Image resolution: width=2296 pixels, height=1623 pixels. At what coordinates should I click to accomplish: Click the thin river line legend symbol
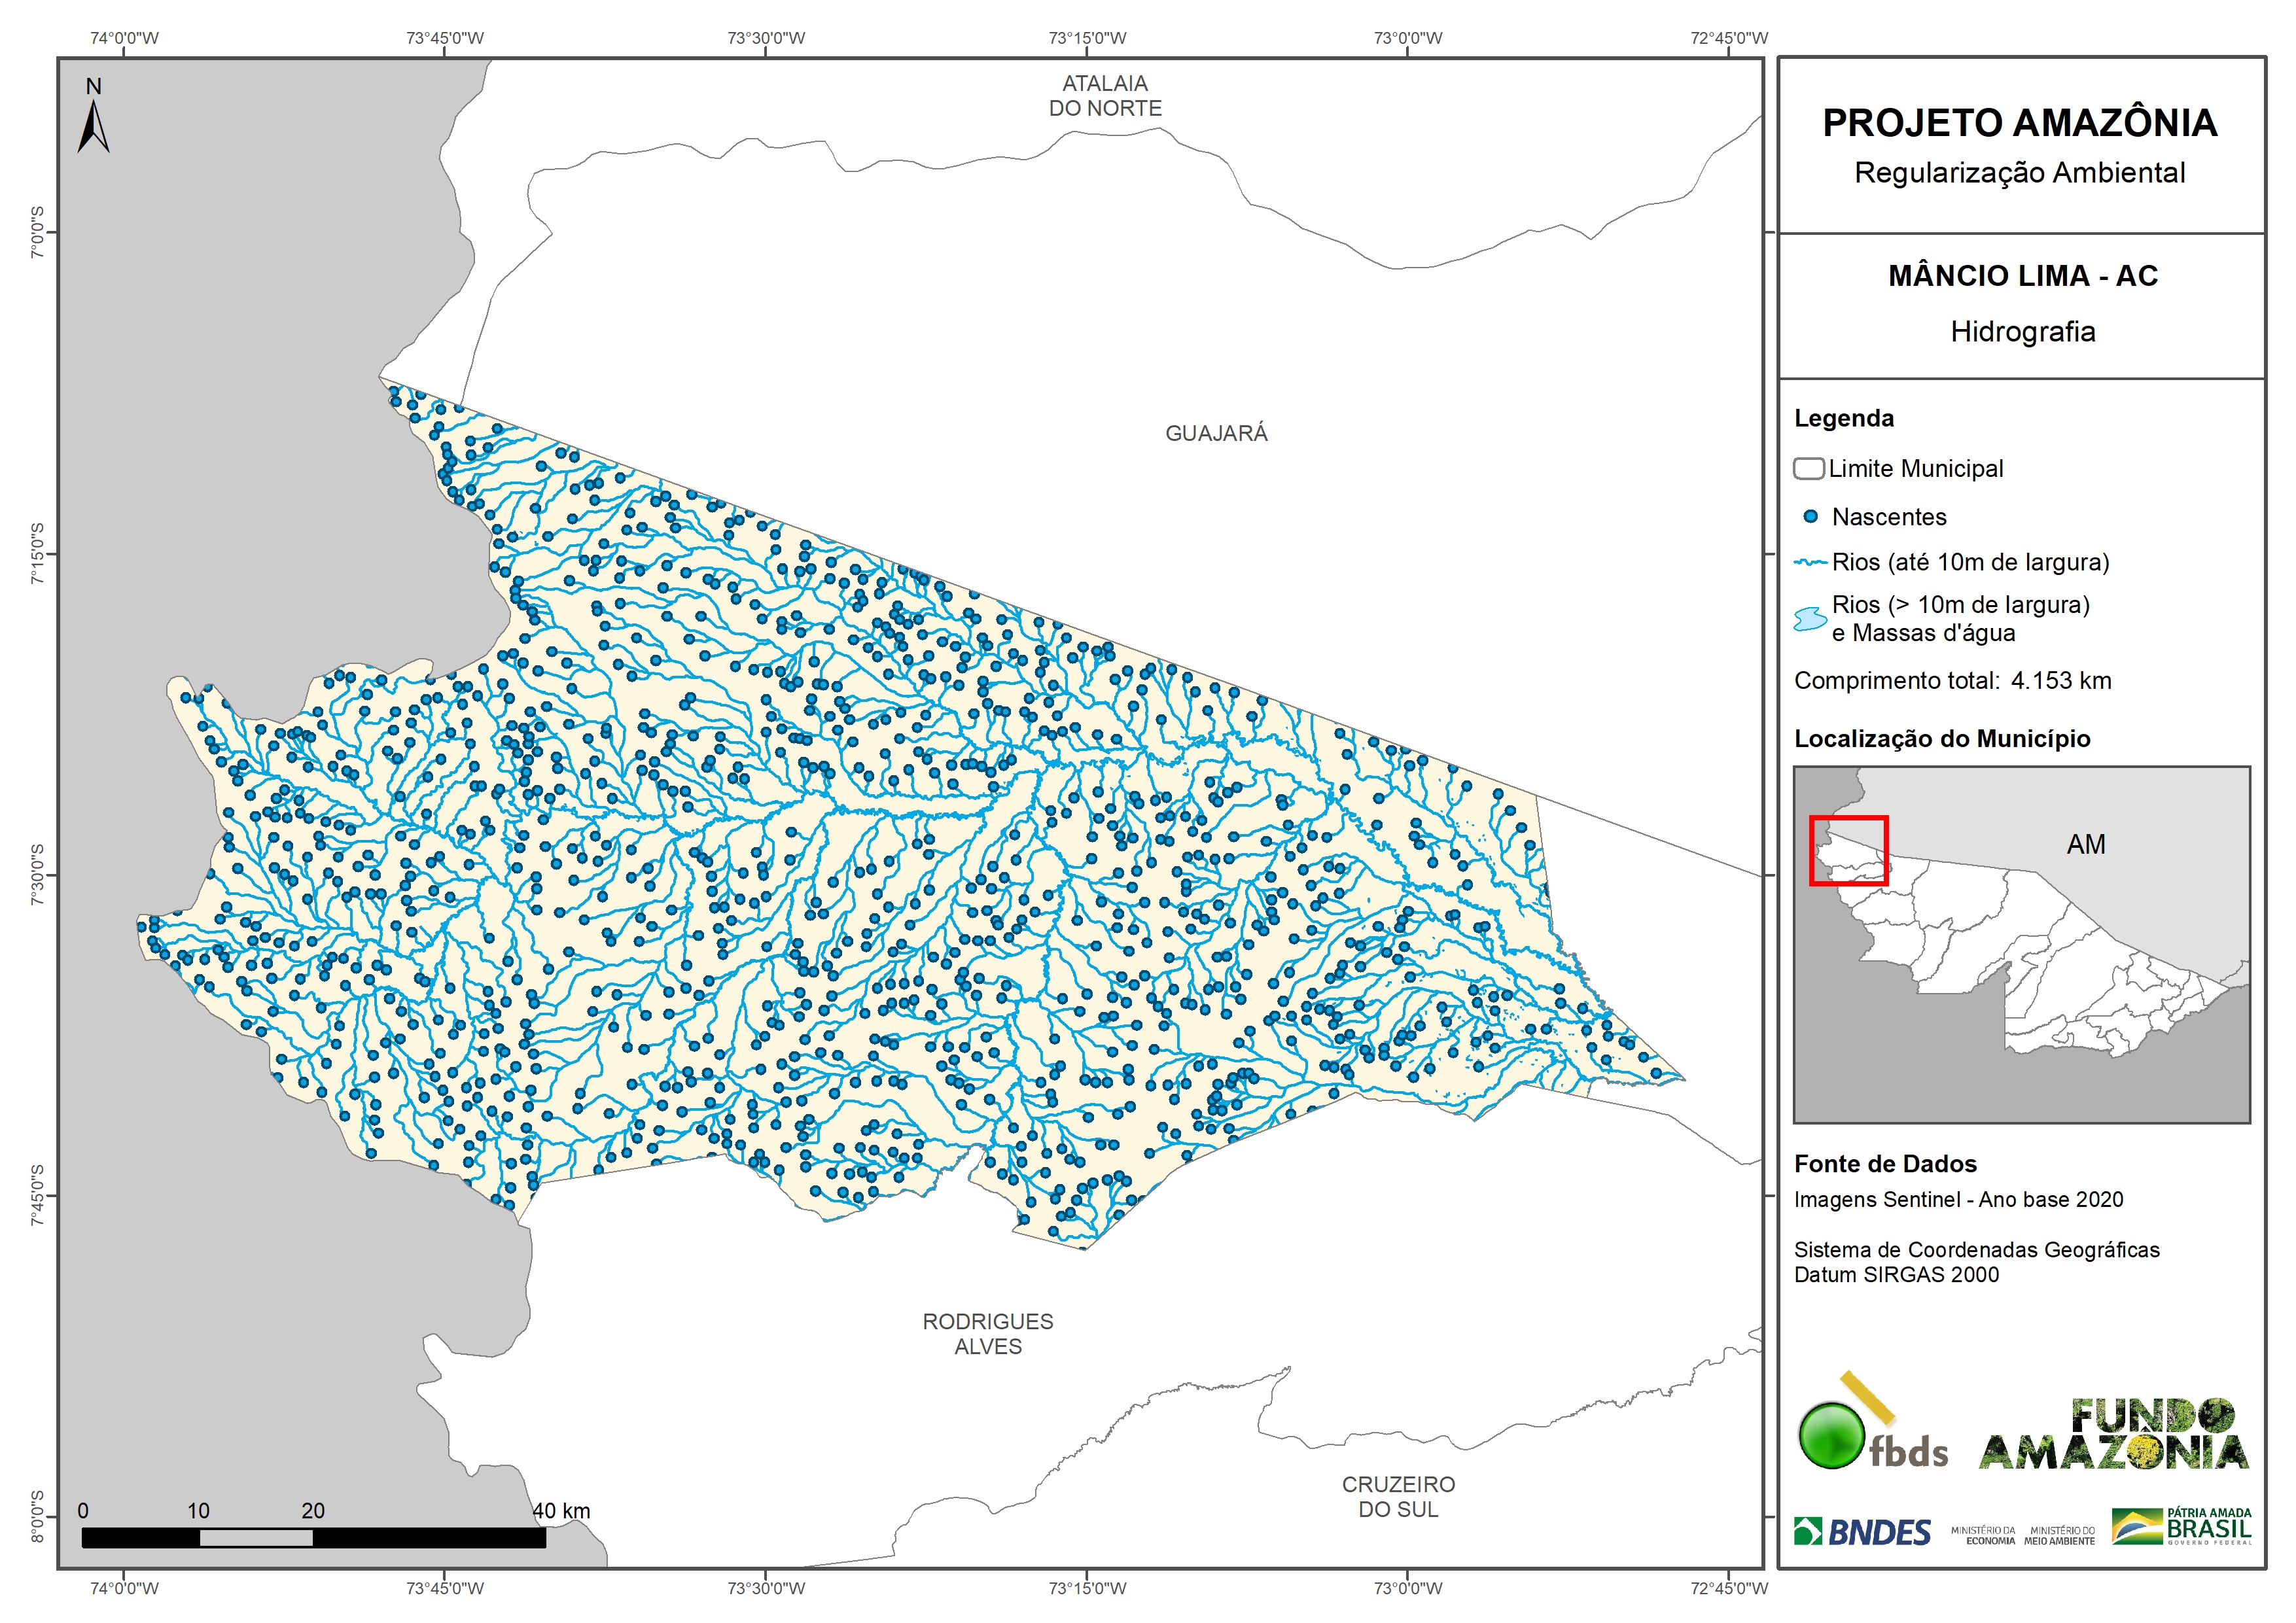point(1810,563)
